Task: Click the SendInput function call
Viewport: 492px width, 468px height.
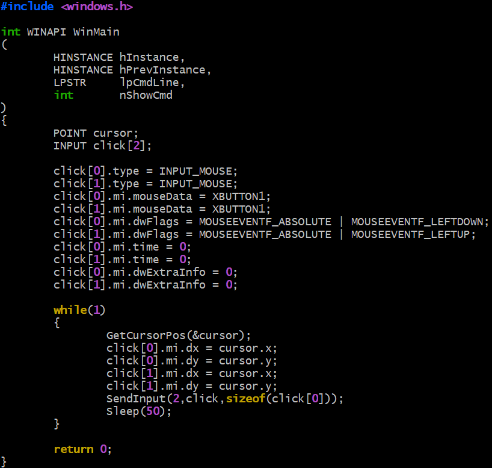Action: coord(136,399)
